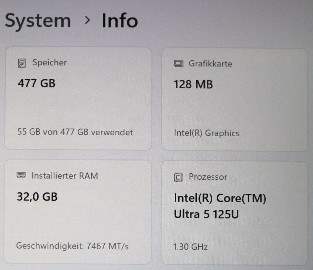The height and width of the screenshot is (270, 313).
Task: Click the Ultra 5 125U model text
Action: pos(206,215)
